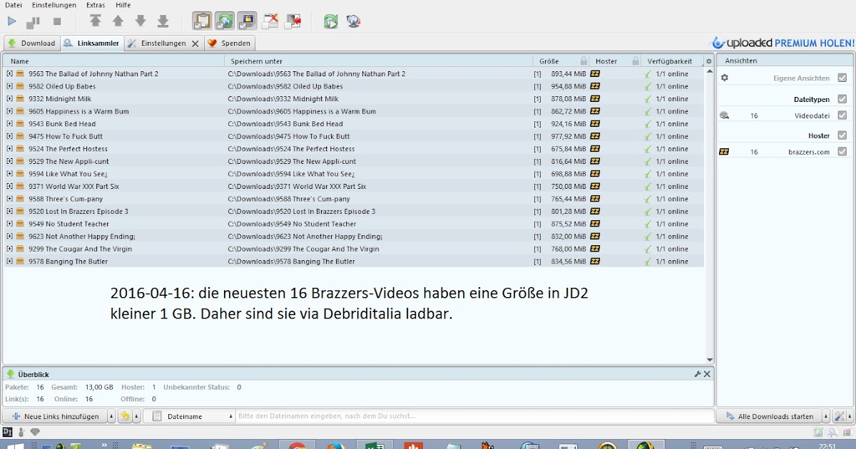Start downloads with the play icon
The width and height of the screenshot is (856, 449).
pyautogui.click(x=11, y=21)
